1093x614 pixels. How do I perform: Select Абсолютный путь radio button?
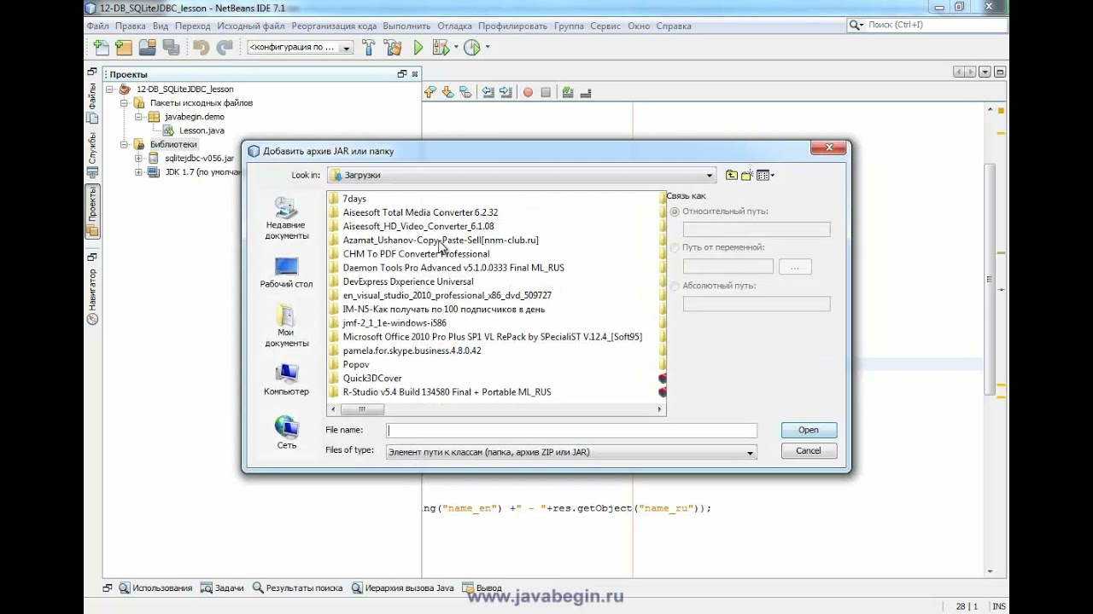675,286
